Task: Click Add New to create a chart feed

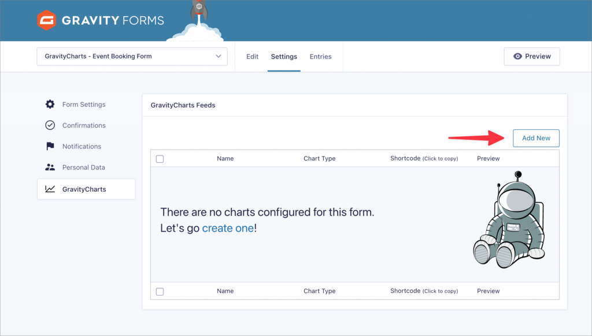Action: click(536, 138)
